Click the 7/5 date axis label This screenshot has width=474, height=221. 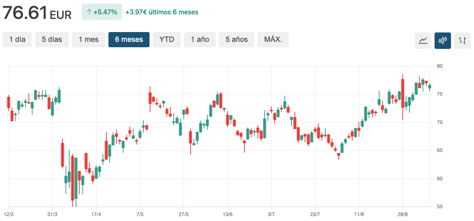tap(140, 214)
